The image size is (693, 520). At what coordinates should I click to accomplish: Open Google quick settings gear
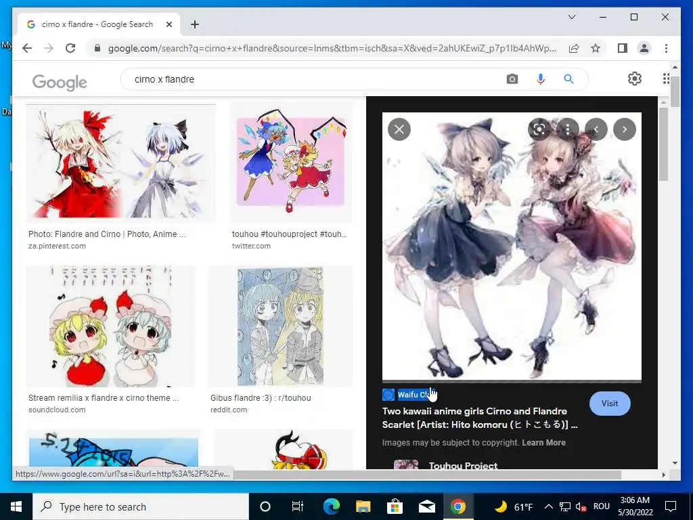[634, 79]
